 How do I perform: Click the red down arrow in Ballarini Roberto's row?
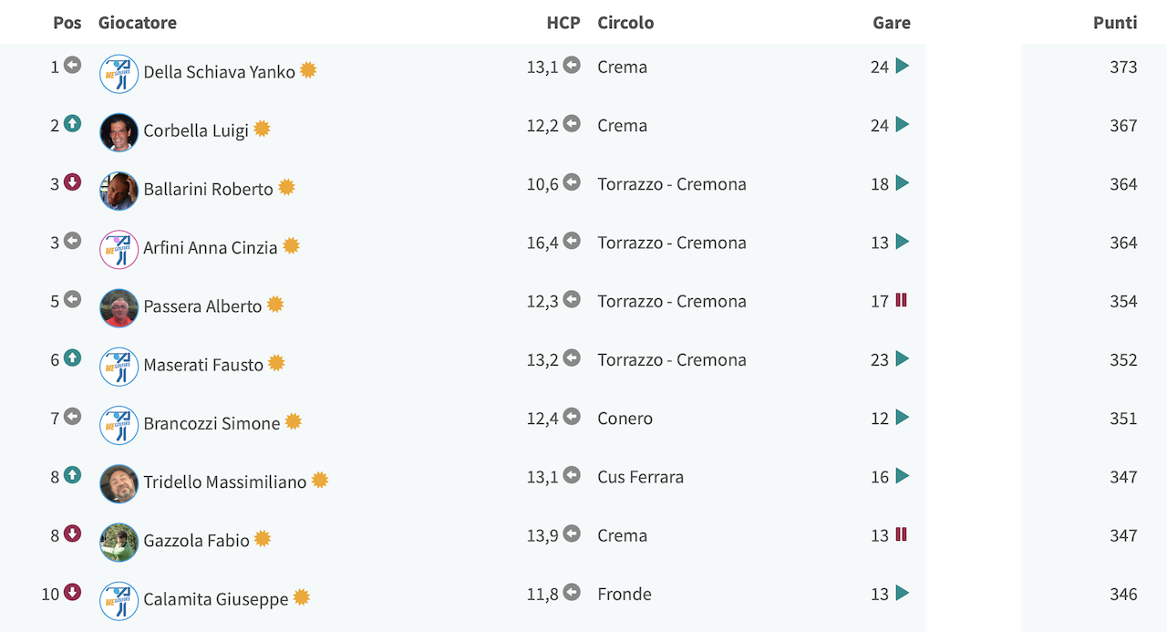[x=72, y=182]
